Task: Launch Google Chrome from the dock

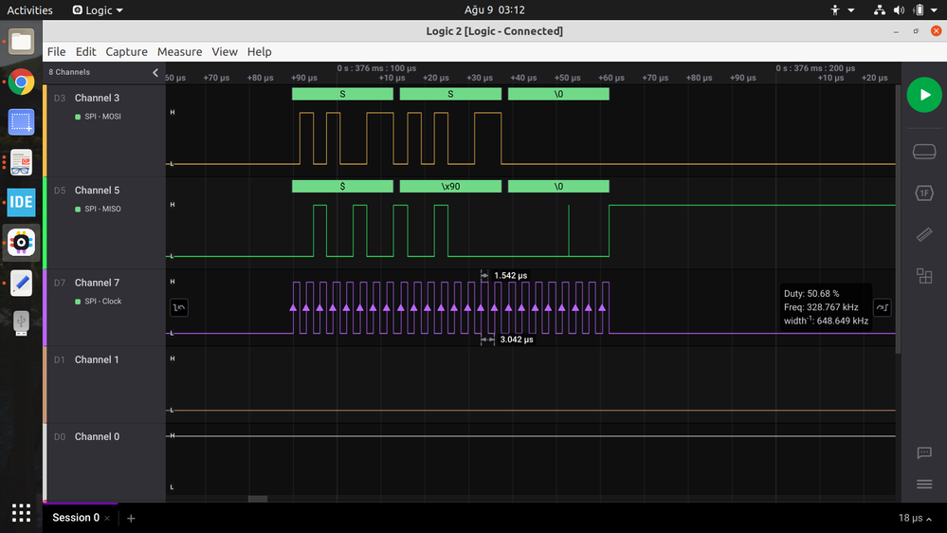Action: [x=21, y=82]
